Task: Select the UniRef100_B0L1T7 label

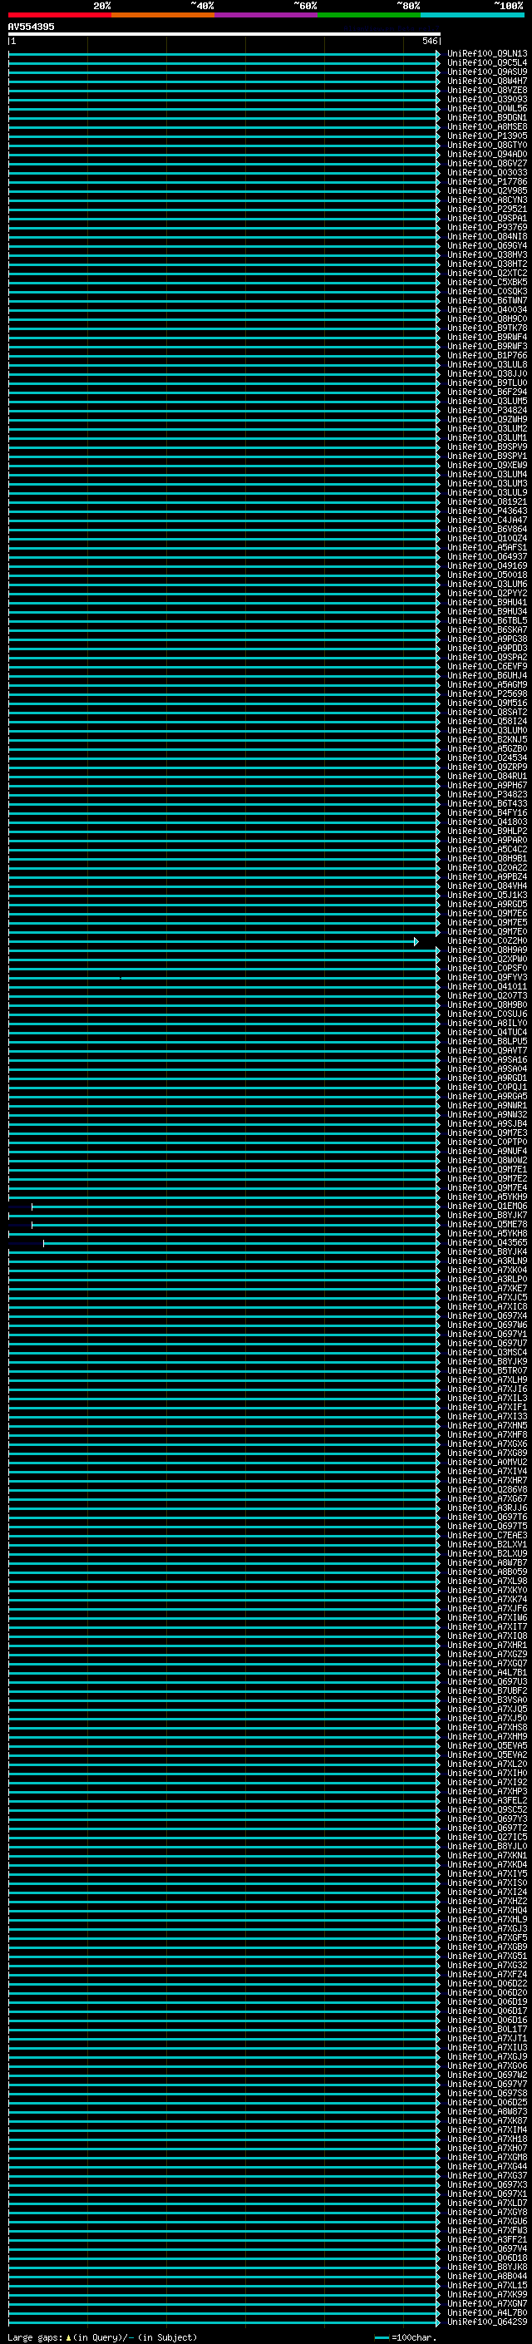Action: pyautogui.click(x=487, y=2029)
